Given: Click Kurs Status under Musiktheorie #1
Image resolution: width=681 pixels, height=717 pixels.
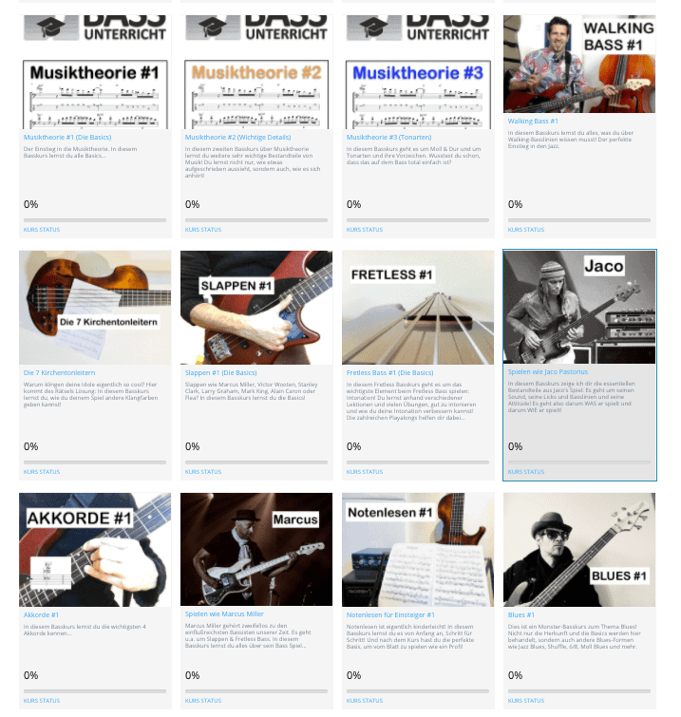Looking at the screenshot, I should pyautogui.click(x=42, y=230).
